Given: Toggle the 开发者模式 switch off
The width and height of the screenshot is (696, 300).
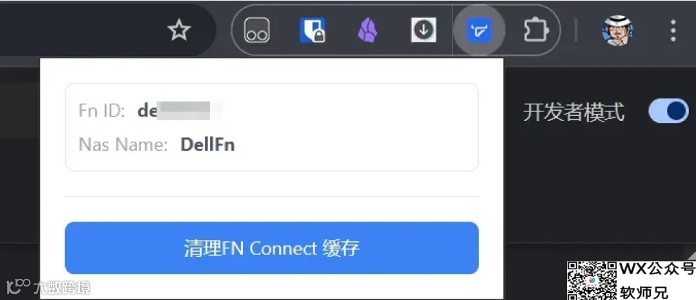Looking at the screenshot, I should pyautogui.click(x=668, y=111).
